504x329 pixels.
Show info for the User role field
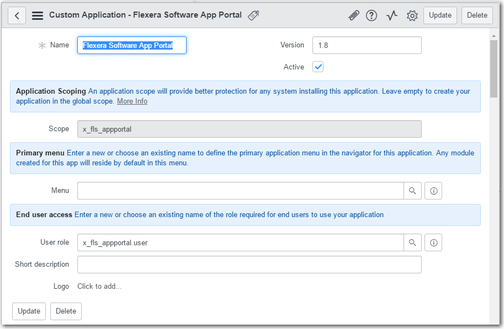point(433,242)
